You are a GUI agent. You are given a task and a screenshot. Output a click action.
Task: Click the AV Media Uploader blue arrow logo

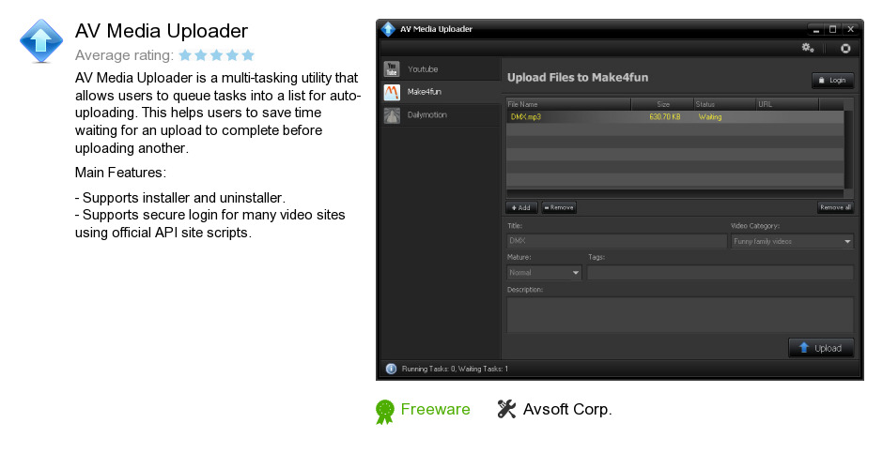tap(41, 40)
